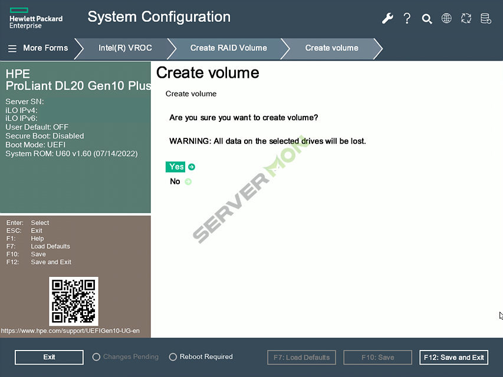Click F12: Save and Exit button
The image size is (503, 377).
pos(453,358)
